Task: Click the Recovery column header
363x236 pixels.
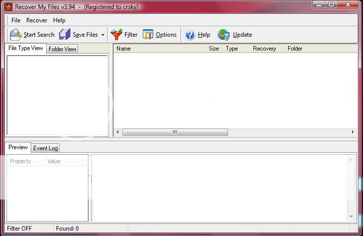Action: tap(264, 49)
